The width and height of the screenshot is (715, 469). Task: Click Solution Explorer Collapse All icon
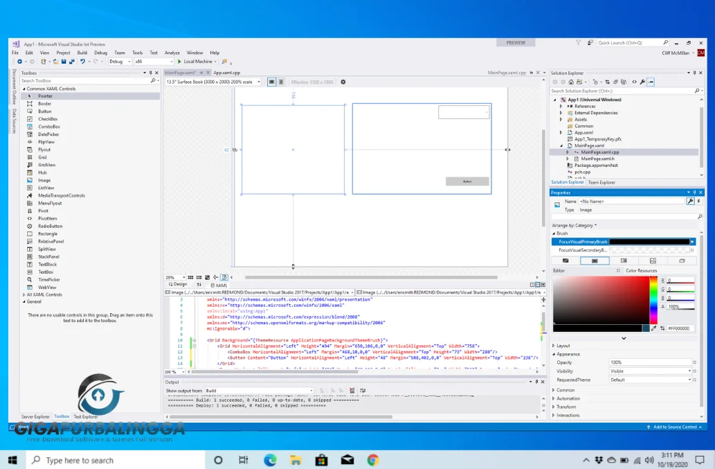coord(615,82)
